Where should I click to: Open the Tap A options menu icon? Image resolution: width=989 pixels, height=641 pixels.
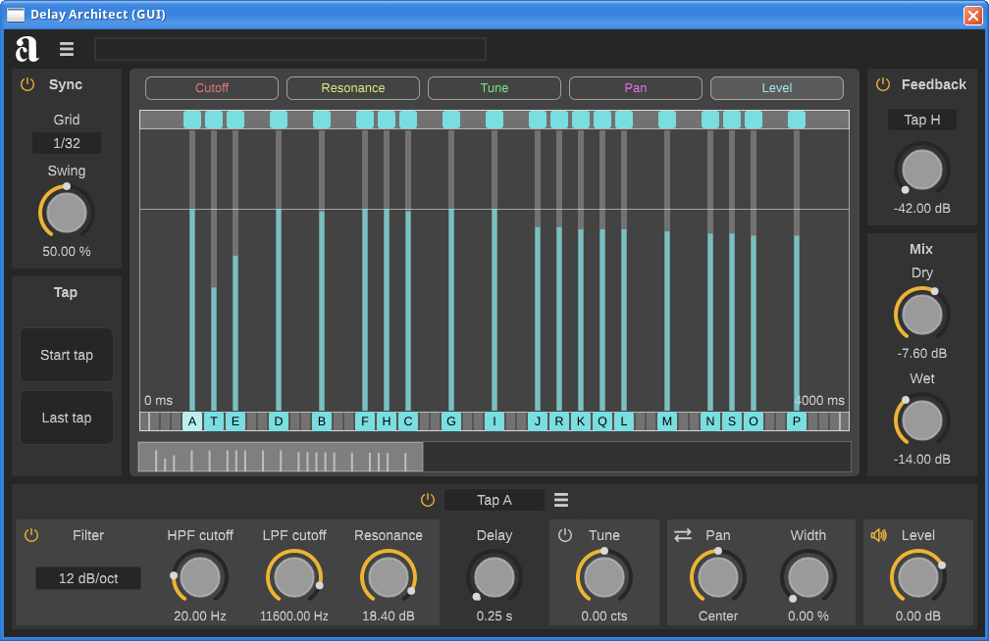click(561, 500)
